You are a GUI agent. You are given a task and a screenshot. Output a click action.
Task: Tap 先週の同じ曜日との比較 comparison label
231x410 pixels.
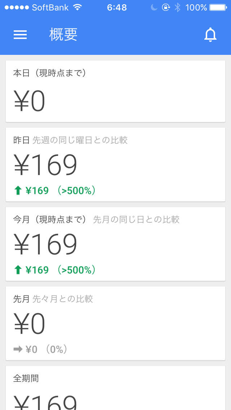coord(80,140)
